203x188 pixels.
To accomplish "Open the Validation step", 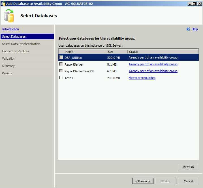I will click(8, 59).
